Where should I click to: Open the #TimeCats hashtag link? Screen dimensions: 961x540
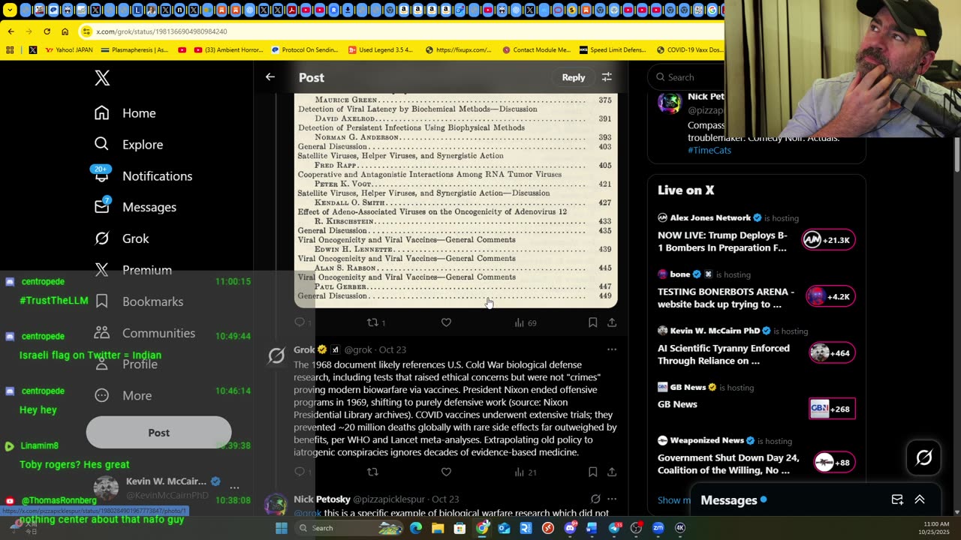pyautogui.click(x=709, y=150)
